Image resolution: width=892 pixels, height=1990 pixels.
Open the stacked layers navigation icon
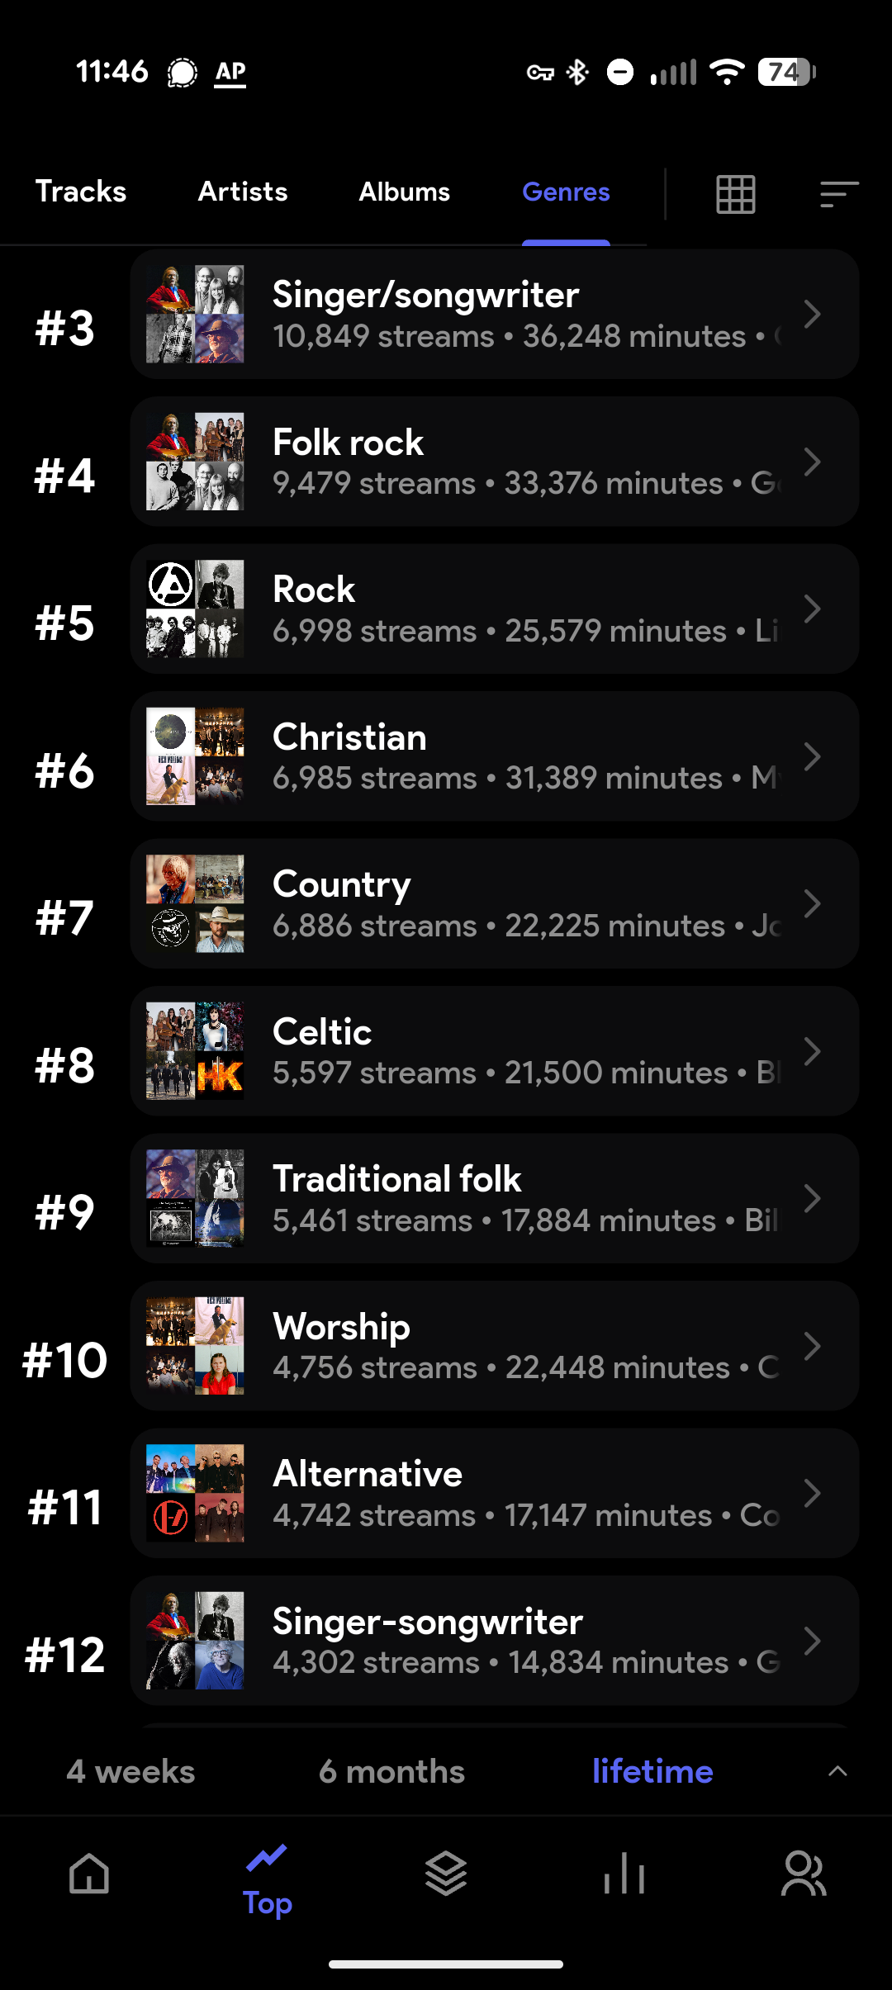446,1873
